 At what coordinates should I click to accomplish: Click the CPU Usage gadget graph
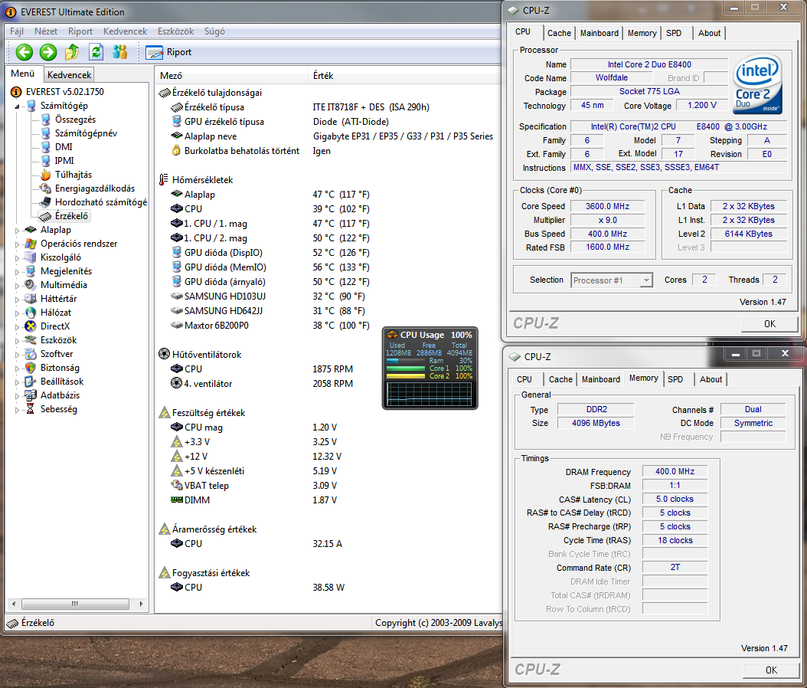point(430,395)
